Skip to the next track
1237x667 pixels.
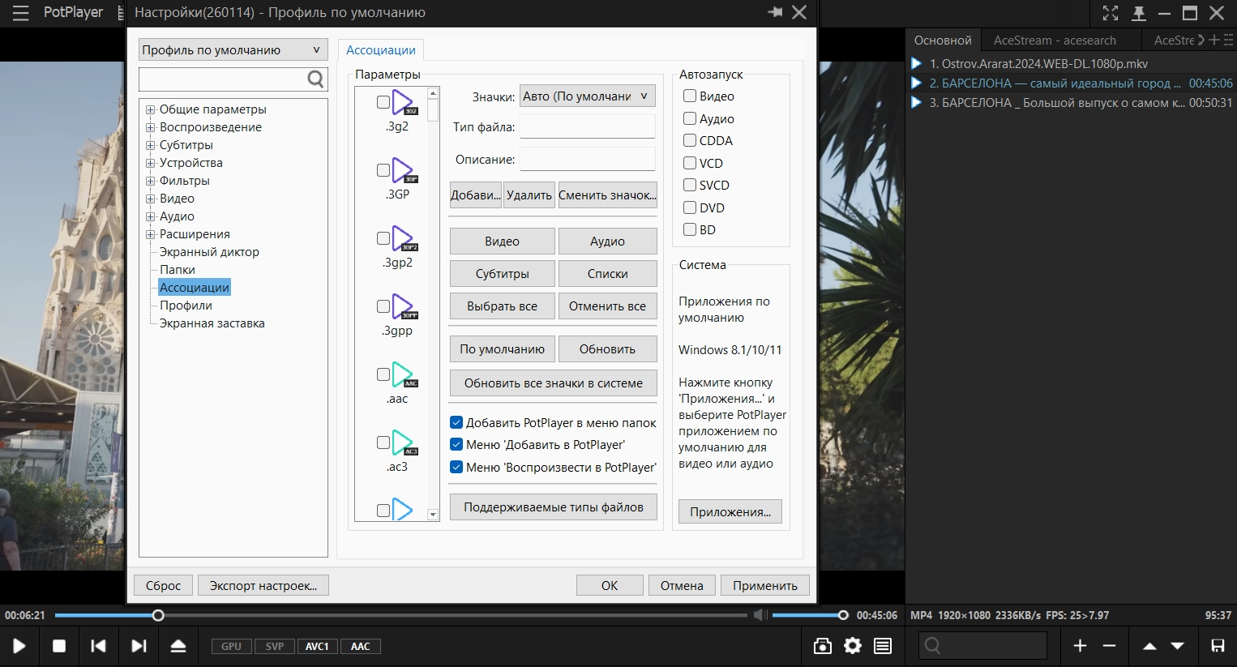pyautogui.click(x=139, y=646)
